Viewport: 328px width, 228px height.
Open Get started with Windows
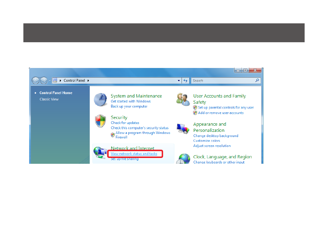131,101
